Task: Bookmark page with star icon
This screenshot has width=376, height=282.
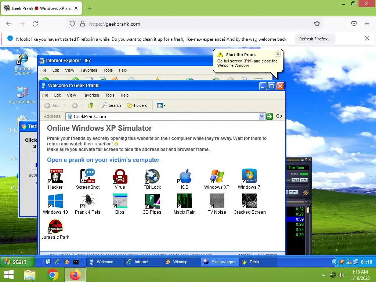Action: 317,23
